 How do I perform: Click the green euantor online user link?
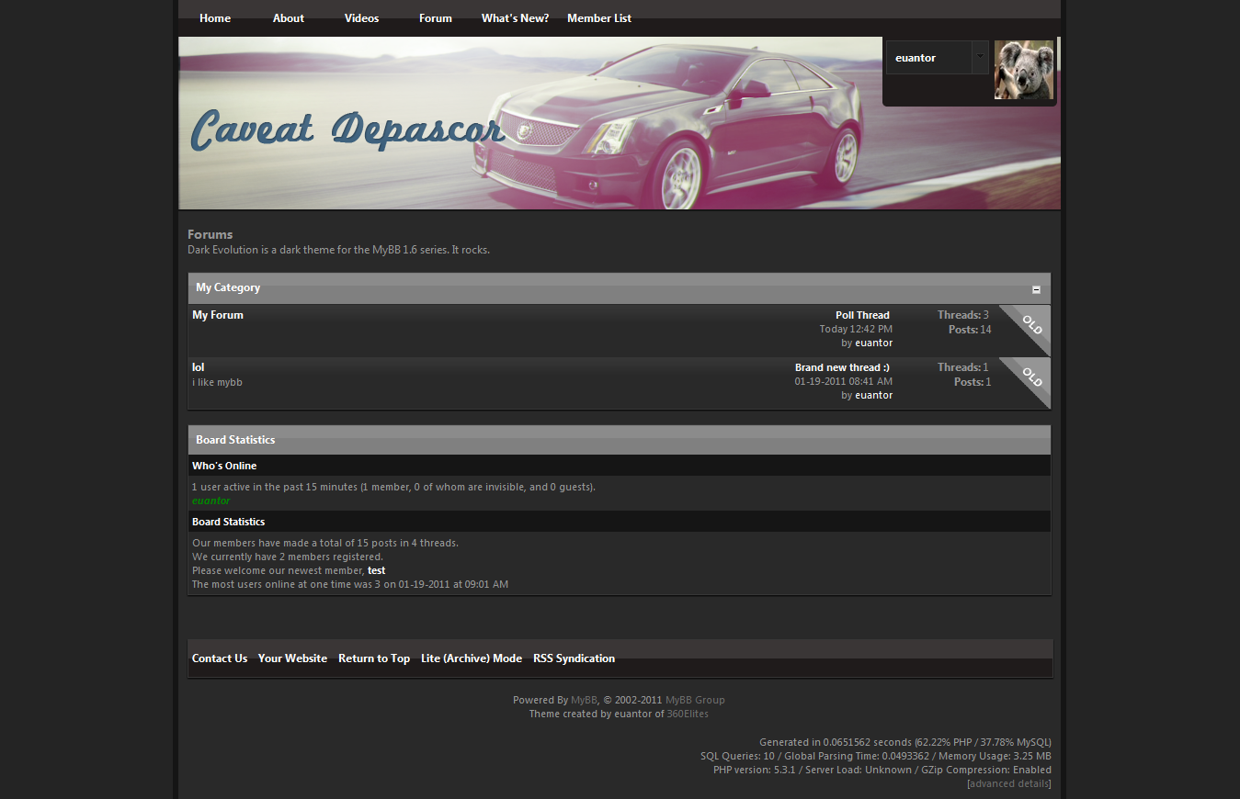(210, 501)
